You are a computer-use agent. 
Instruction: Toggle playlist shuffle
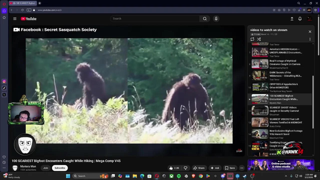(x=259, y=39)
